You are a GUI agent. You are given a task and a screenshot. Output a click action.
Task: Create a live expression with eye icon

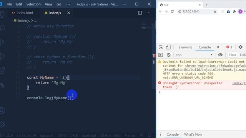220,55
